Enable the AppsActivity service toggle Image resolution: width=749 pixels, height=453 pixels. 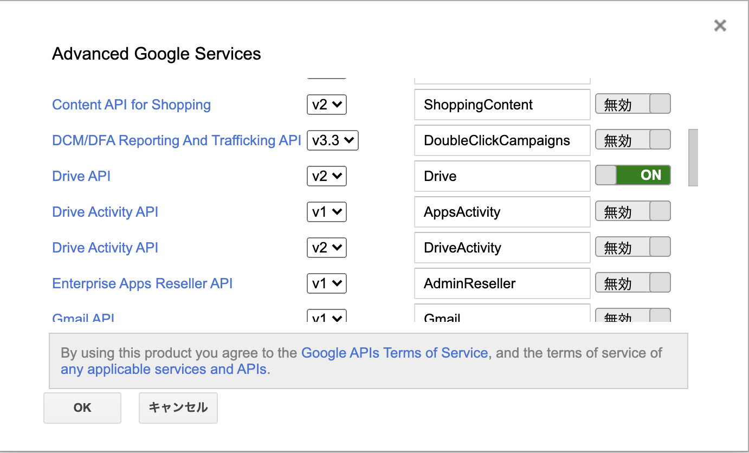(x=632, y=211)
